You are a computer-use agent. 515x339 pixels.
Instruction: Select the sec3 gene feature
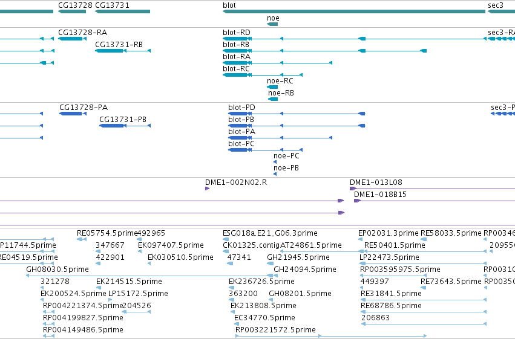pos(501,11)
